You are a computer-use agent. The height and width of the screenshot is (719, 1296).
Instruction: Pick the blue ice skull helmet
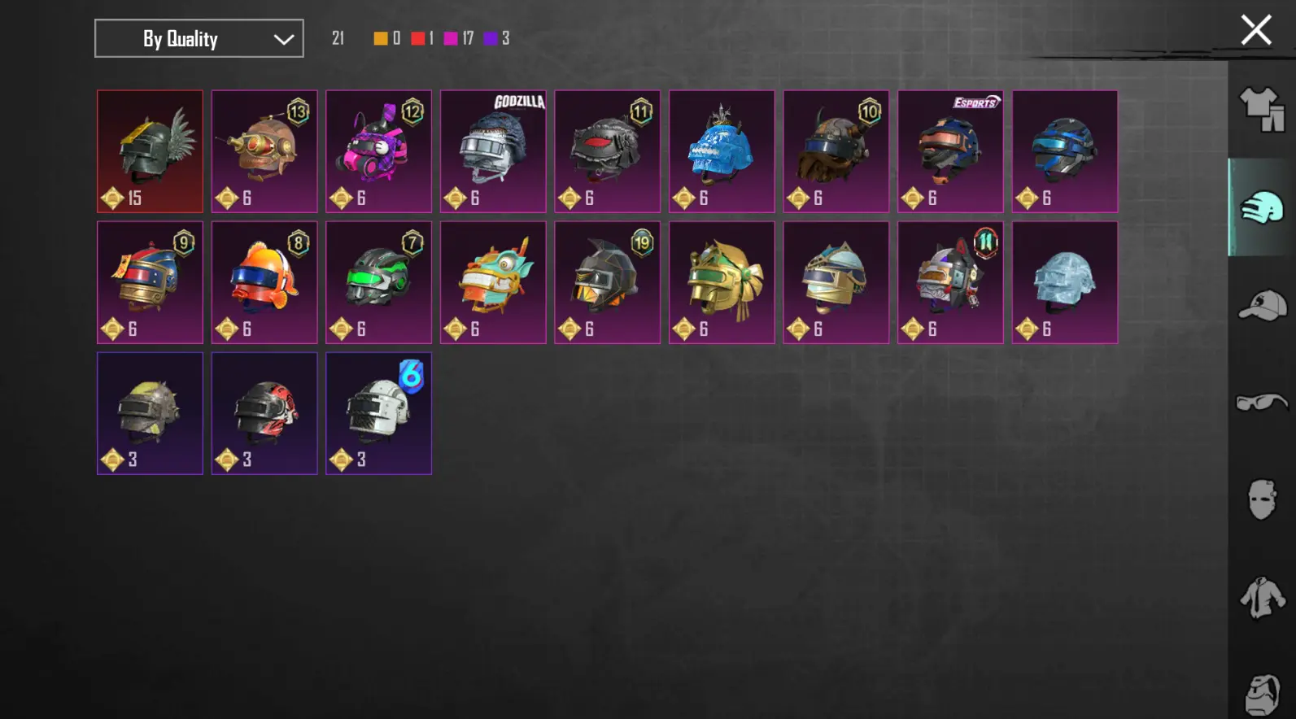722,151
